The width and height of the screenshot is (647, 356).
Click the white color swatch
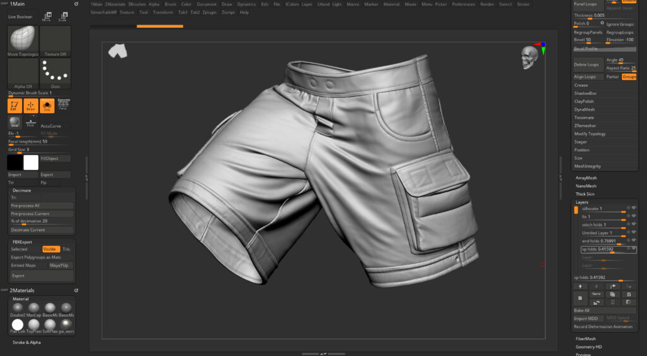(31, 163)
